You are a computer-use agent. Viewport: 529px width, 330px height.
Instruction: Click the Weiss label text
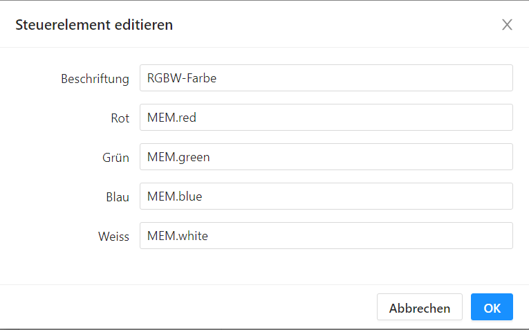[x=113, y=237]
